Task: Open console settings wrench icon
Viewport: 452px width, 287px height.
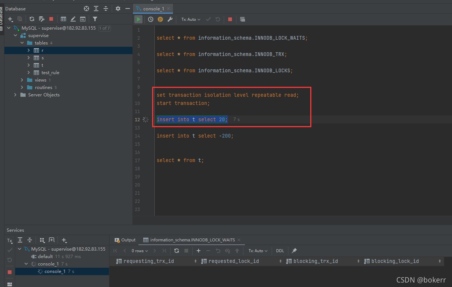Action: tap(170, 19)
